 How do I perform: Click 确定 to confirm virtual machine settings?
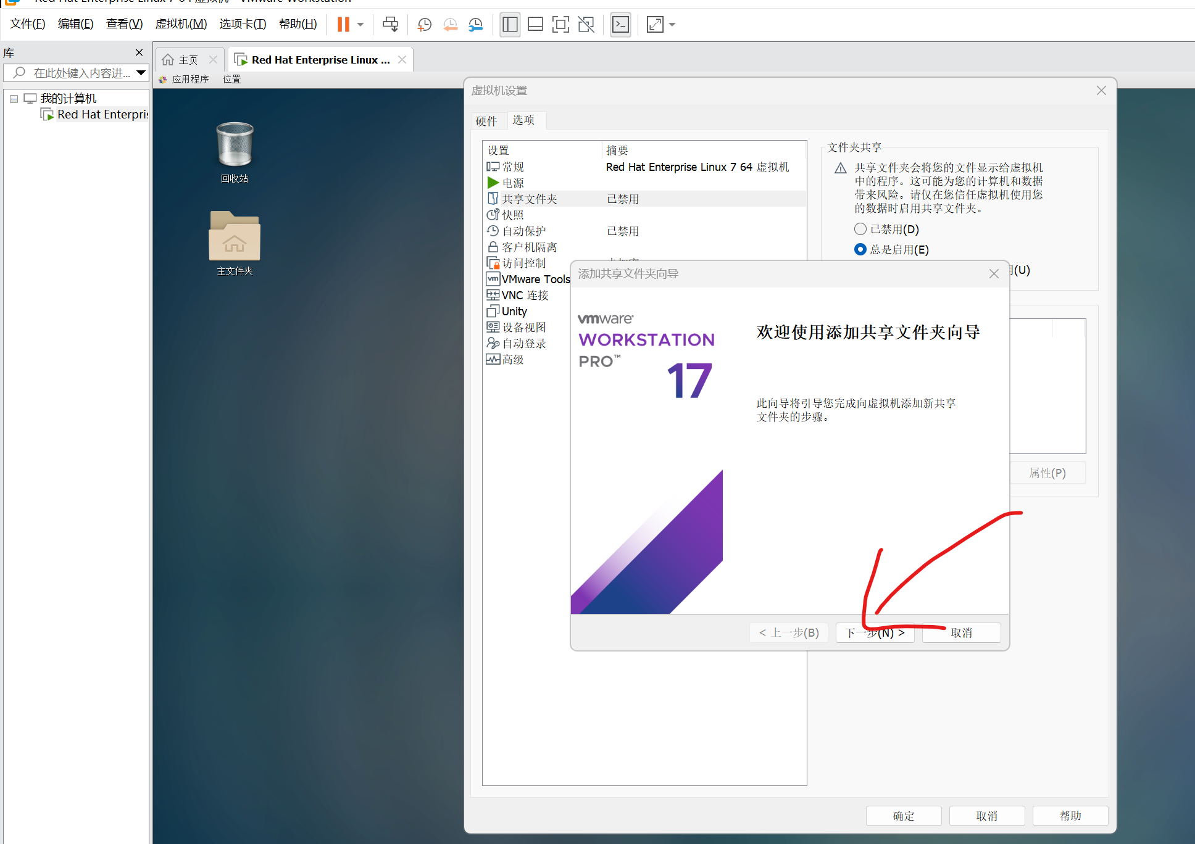click(903, 816)
